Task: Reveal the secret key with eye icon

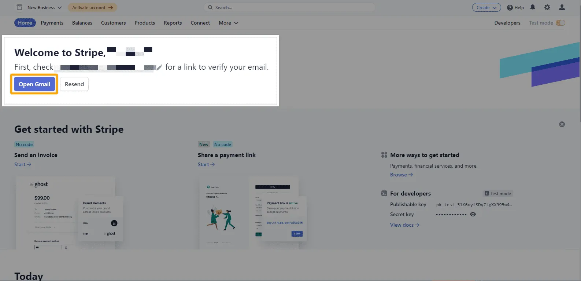Action: [x=473, y=215]
